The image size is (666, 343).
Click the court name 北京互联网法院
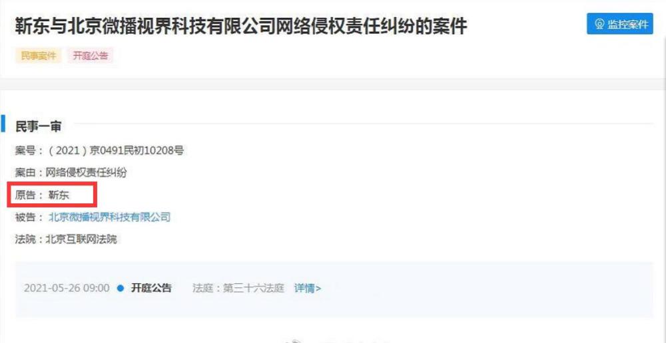click(x=81, y=239)
